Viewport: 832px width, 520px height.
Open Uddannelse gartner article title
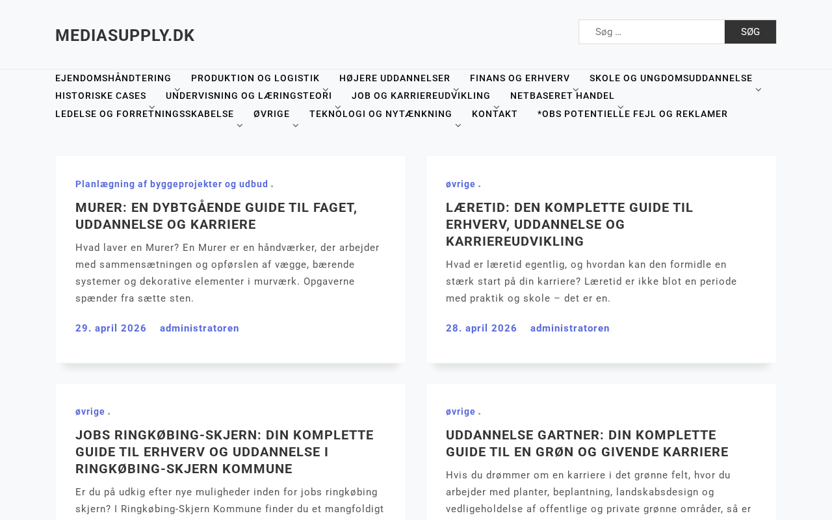click(587, 443)
